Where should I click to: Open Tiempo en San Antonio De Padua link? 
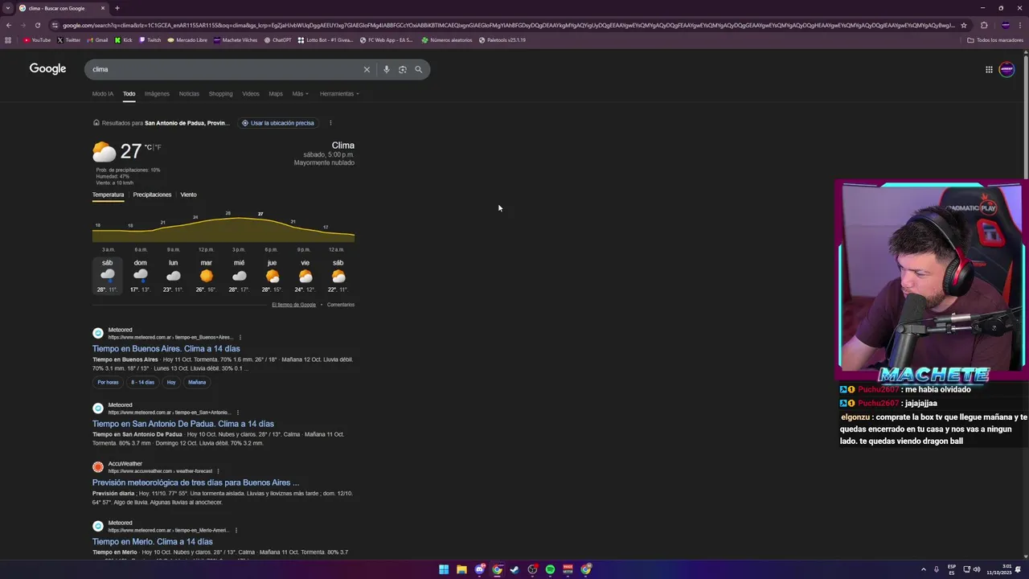[183, 424]
